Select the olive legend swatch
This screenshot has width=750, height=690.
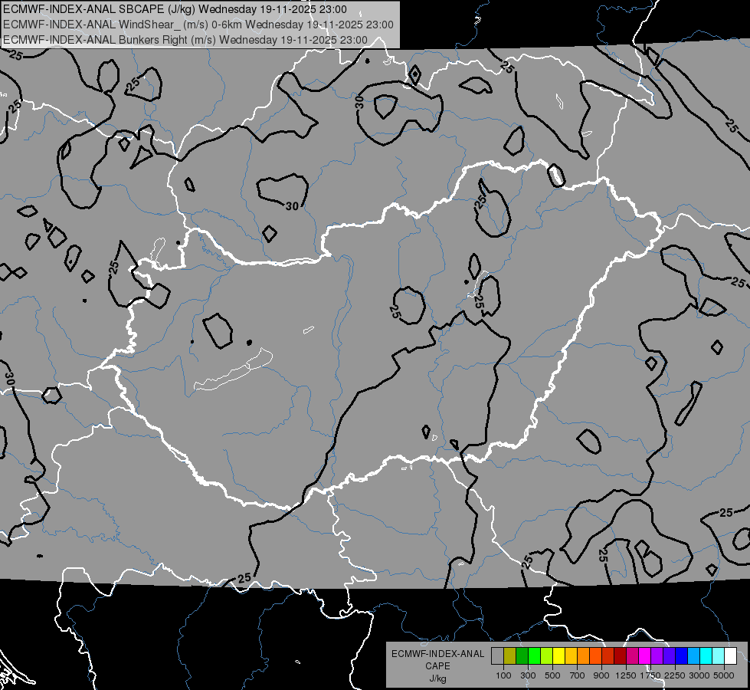[509, 656]
